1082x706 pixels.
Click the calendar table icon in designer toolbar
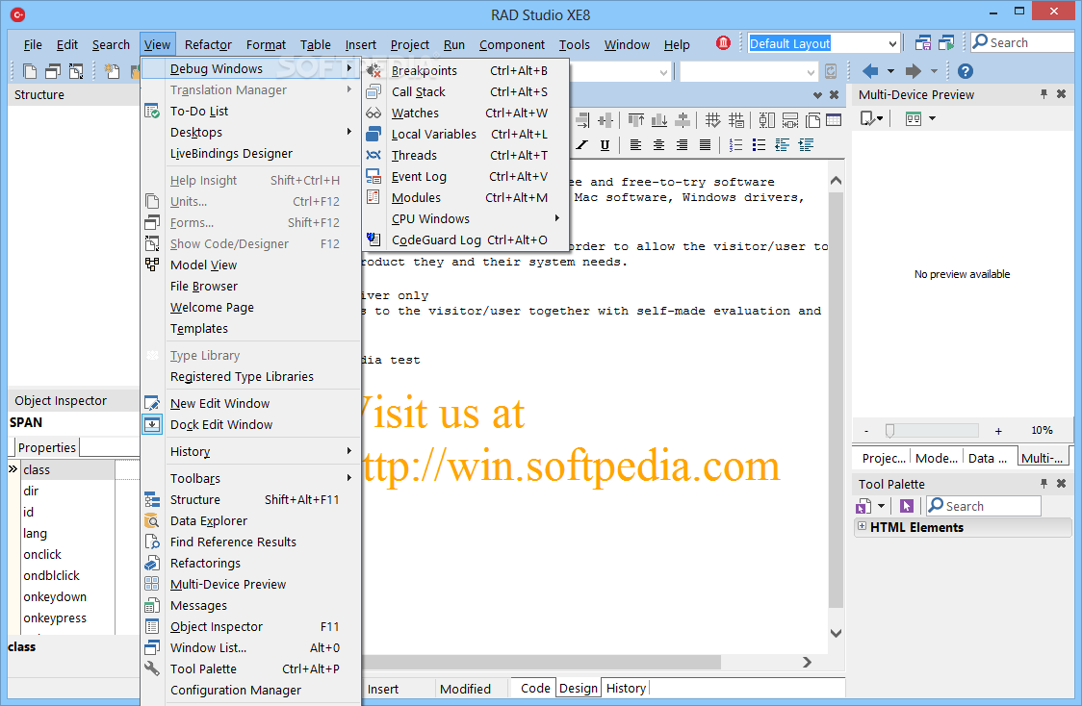(x=834, y=120)
